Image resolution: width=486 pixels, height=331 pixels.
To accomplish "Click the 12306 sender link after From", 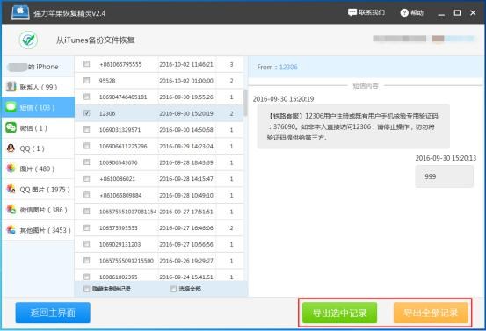I will pyautogui.click(x=288, y=67).
